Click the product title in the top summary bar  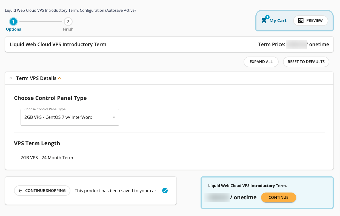58,44
